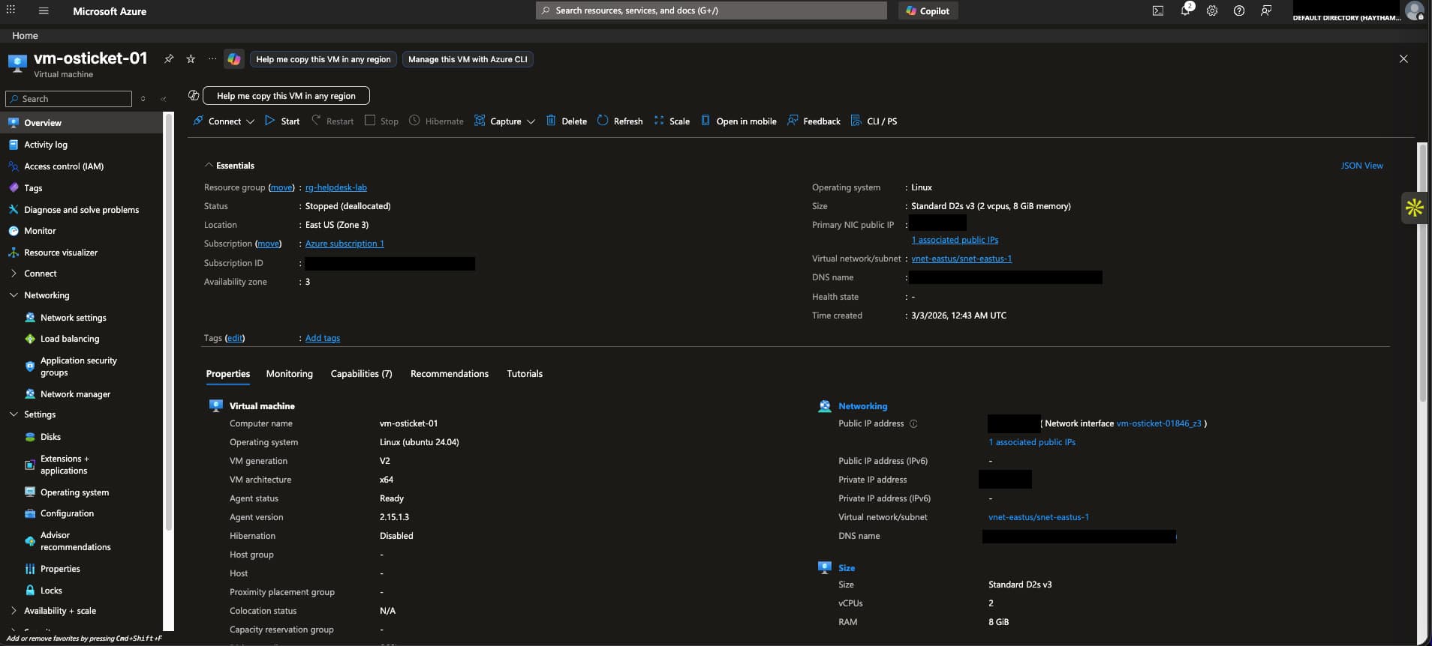Open Cloud Shell from the top bar

[1158, 11]
